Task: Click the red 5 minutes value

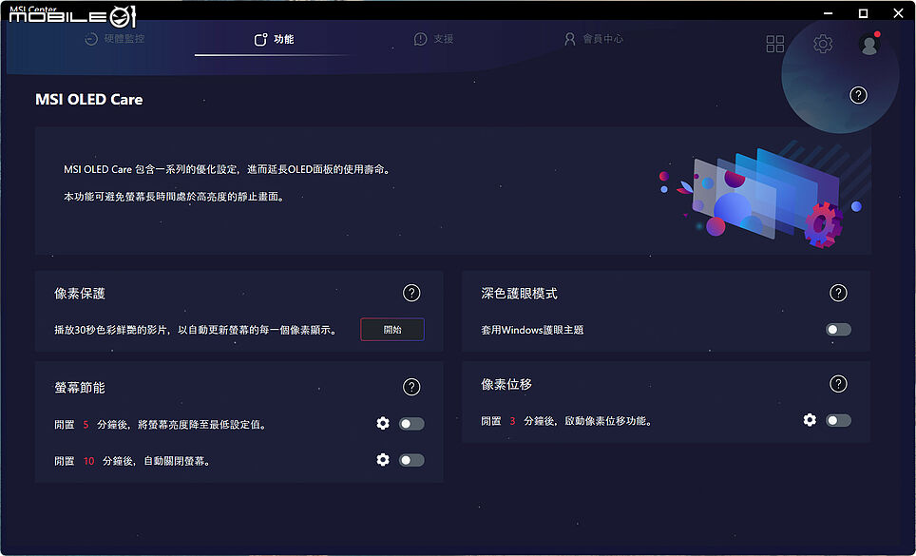Action: [86, 425]
